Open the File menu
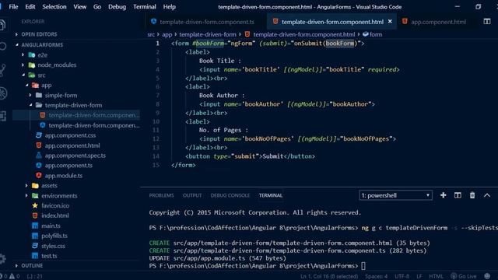The width and height of the screenshot is (498, 280). point(13,7)
